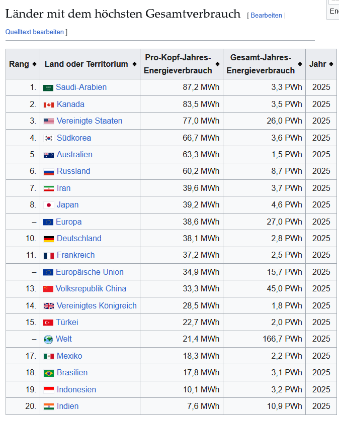Click the Südkorea flag icon

(x=49, y=138)
